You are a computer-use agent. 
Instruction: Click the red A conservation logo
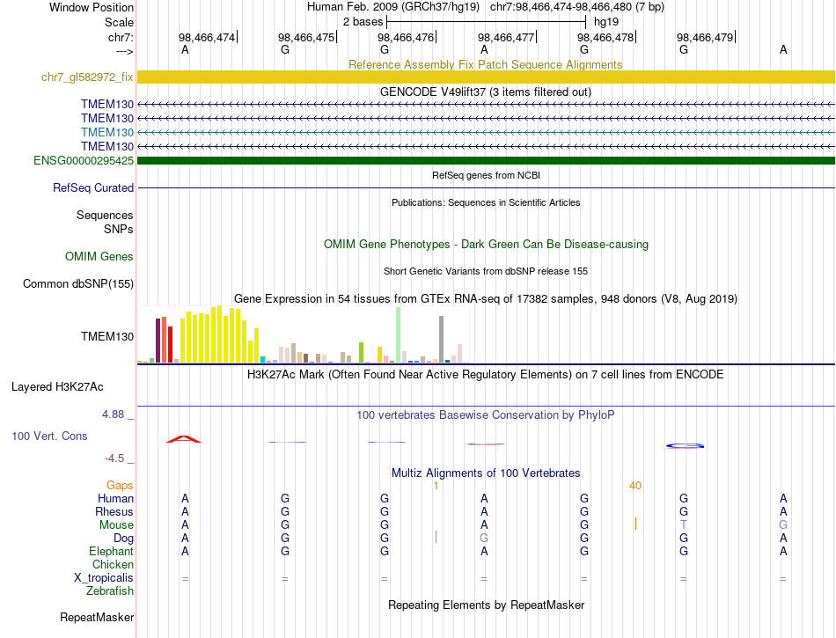coord(183,438)
